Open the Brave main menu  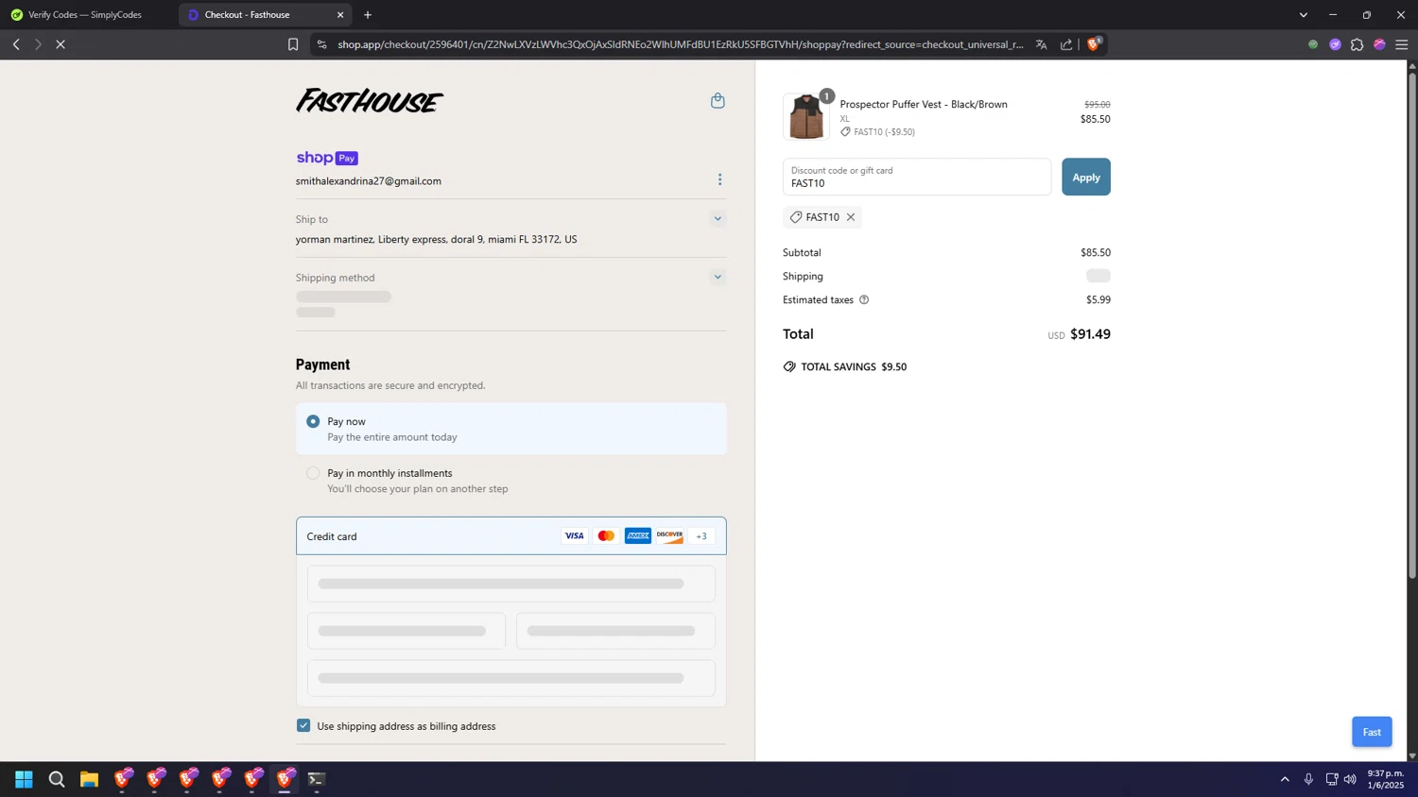tap(1402, 44)
